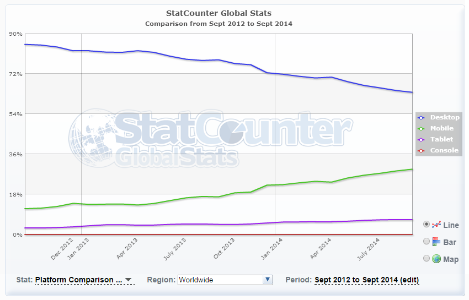Select the Map radio button
Viewport: 469px width, 300px height.
pyautogui.click(x=427, y=258)
